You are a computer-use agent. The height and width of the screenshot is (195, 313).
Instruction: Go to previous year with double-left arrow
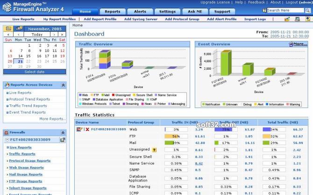coord(8,34)
